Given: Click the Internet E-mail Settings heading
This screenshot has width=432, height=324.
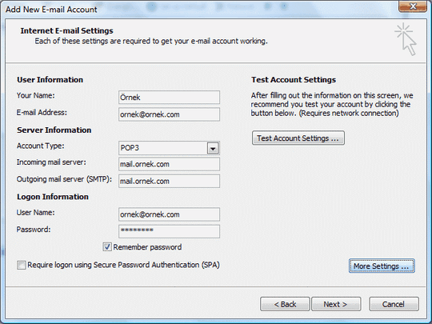Looking at the screenshot, I should 66,30.
